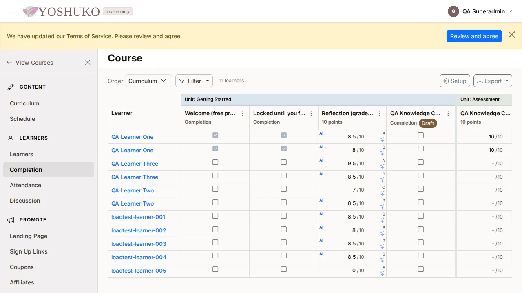
Task: Click AI sparkle icon in loadtest-learner-001 row
Action: [382, 220]
